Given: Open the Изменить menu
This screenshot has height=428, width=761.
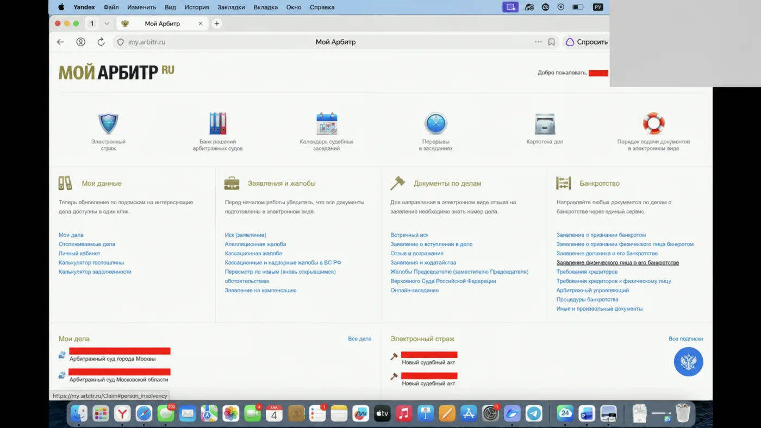Looking at the screenshot, I should (141, 7).
